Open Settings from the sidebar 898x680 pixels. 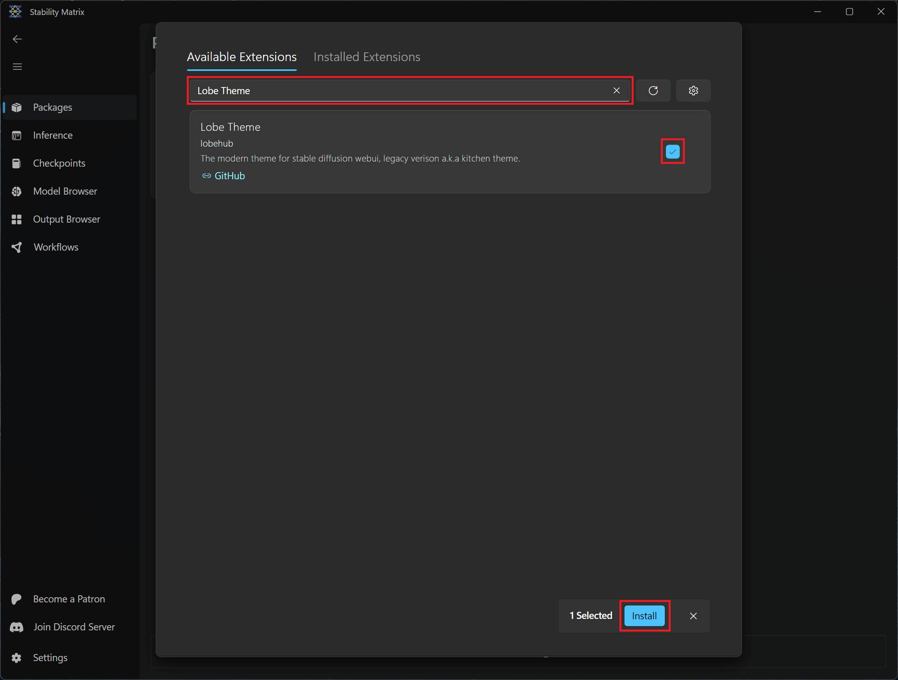tap(50, 658)
